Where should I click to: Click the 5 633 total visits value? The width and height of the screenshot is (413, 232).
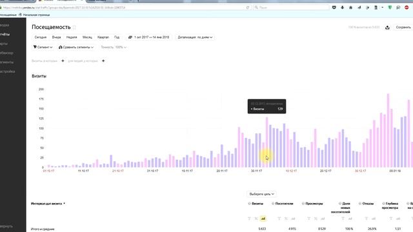coord(262,229)
